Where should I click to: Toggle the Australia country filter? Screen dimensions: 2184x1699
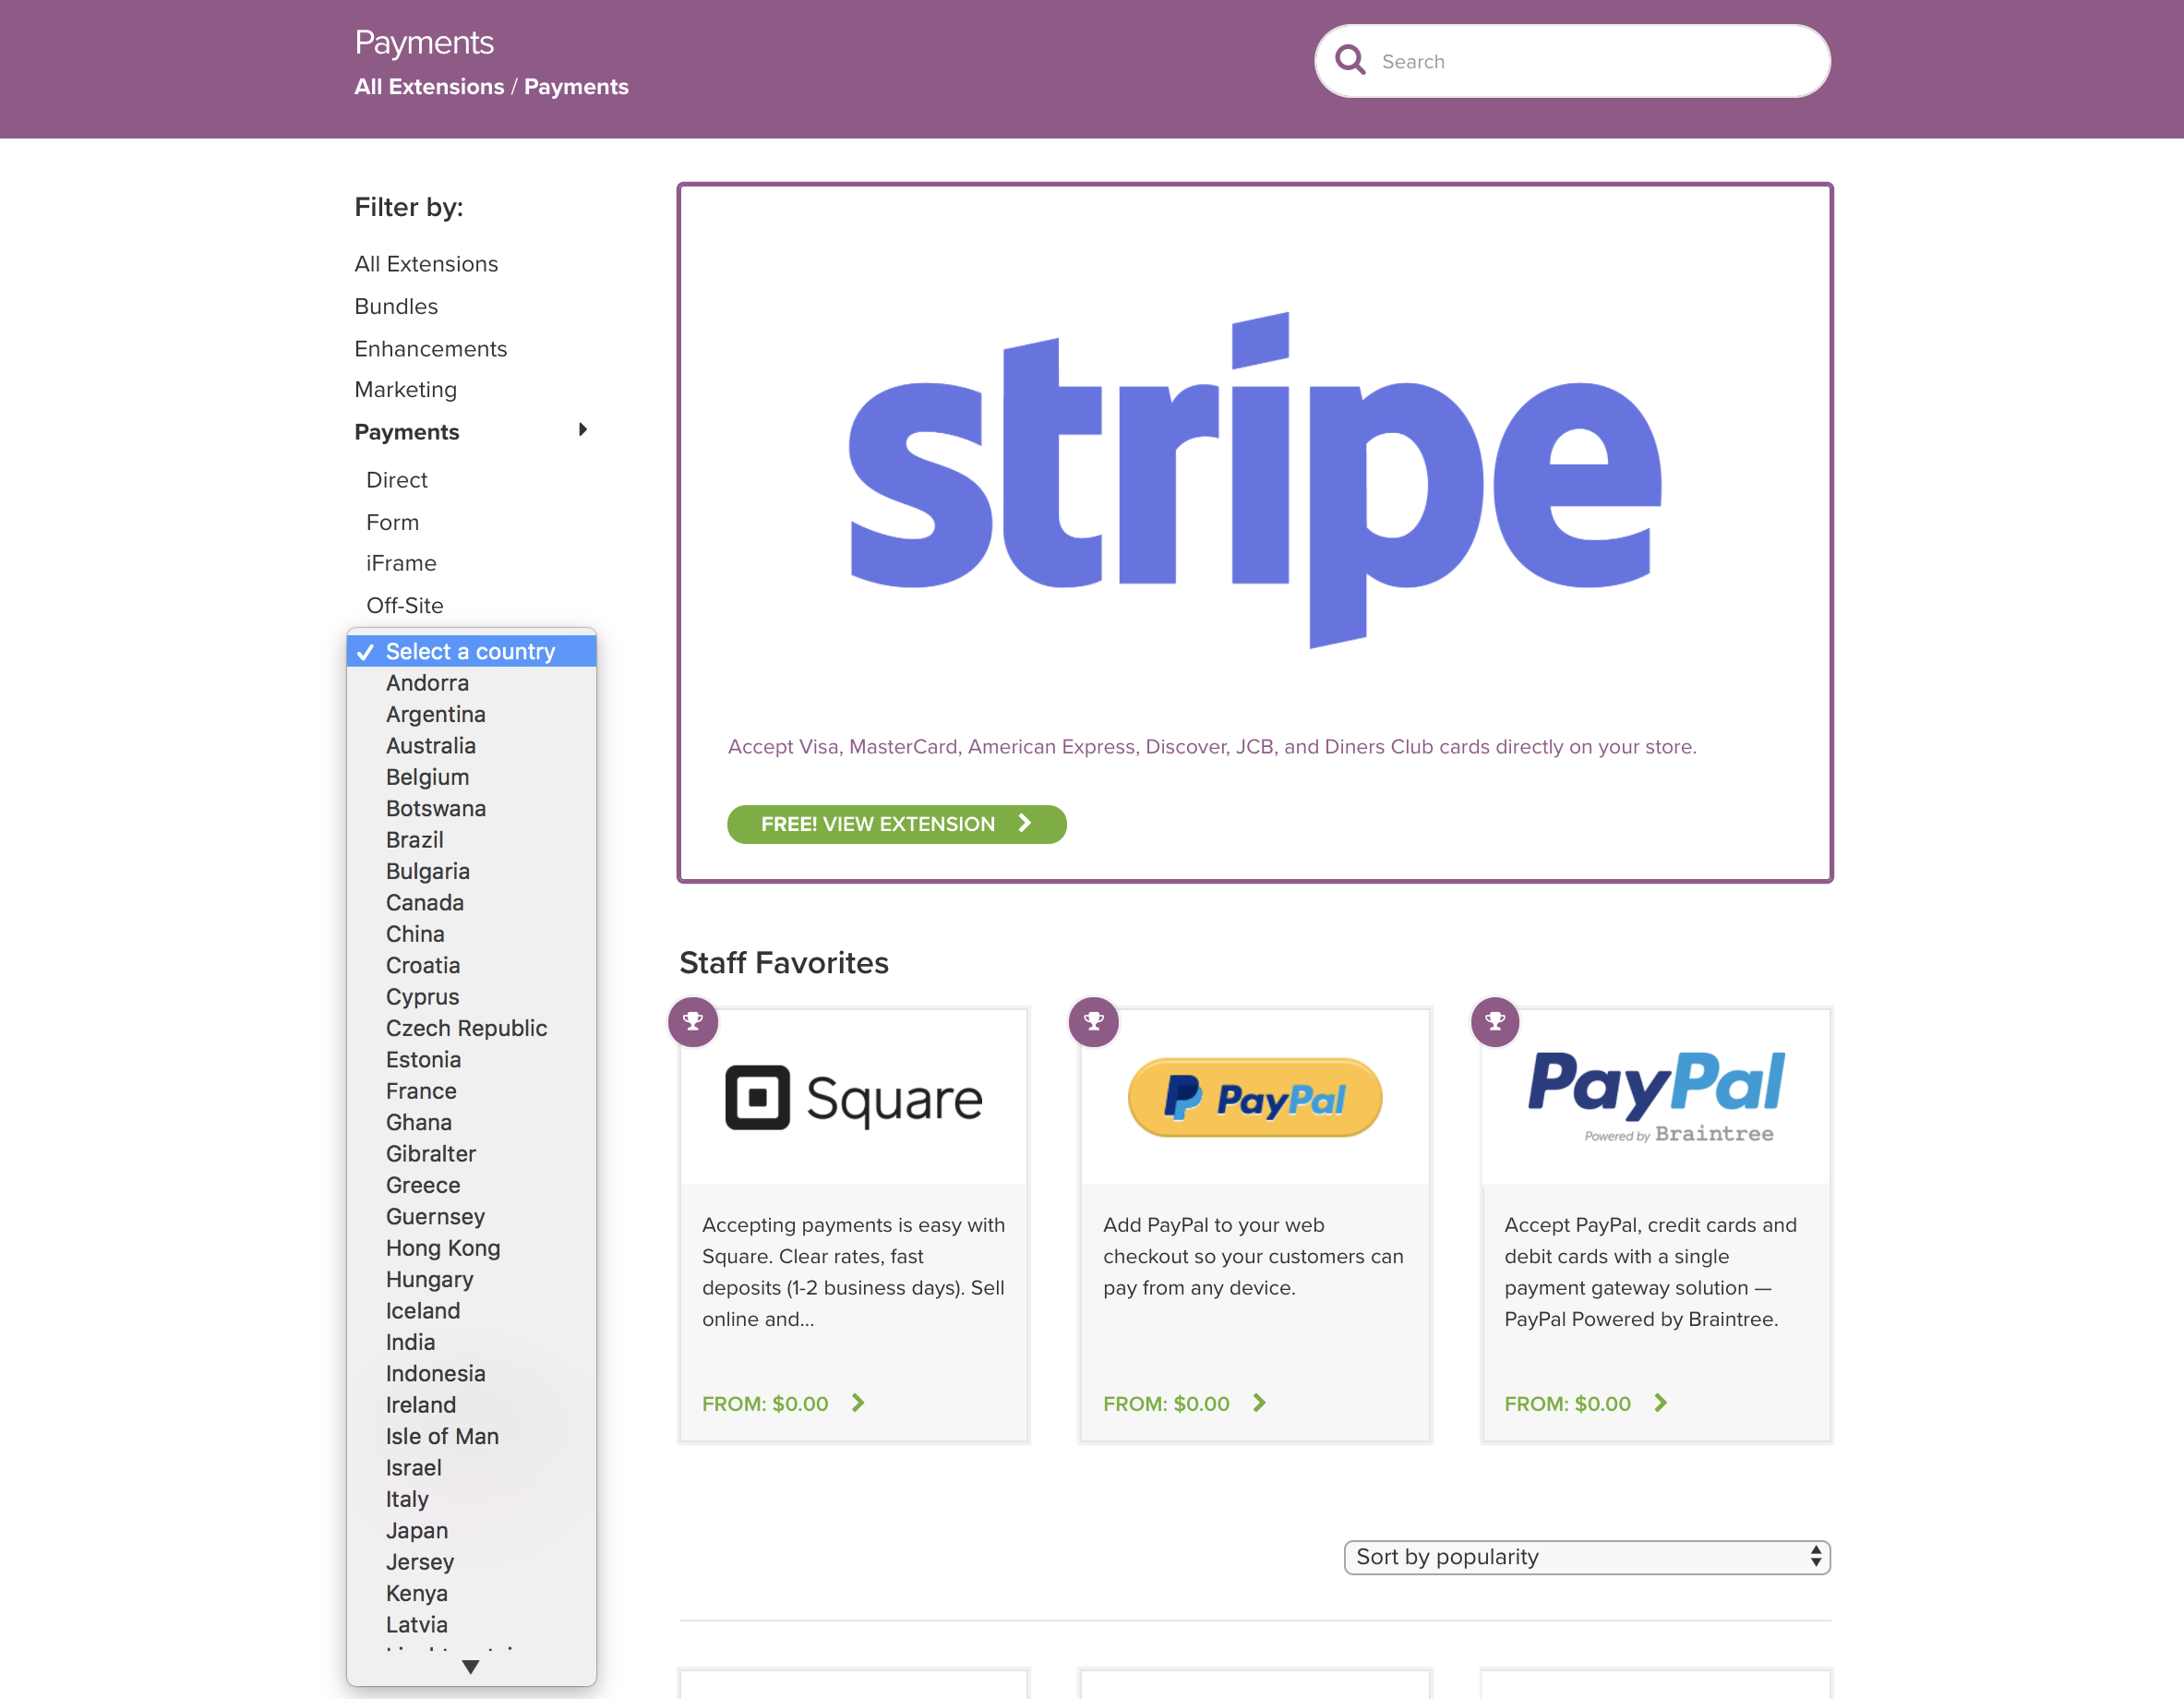tap(433, 745)
